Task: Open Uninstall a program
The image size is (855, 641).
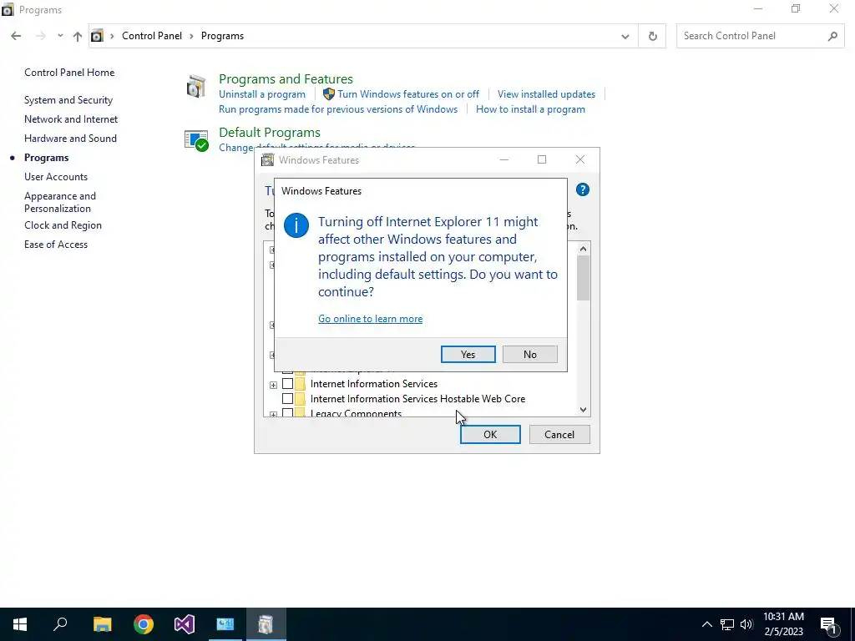Action: 261,94
